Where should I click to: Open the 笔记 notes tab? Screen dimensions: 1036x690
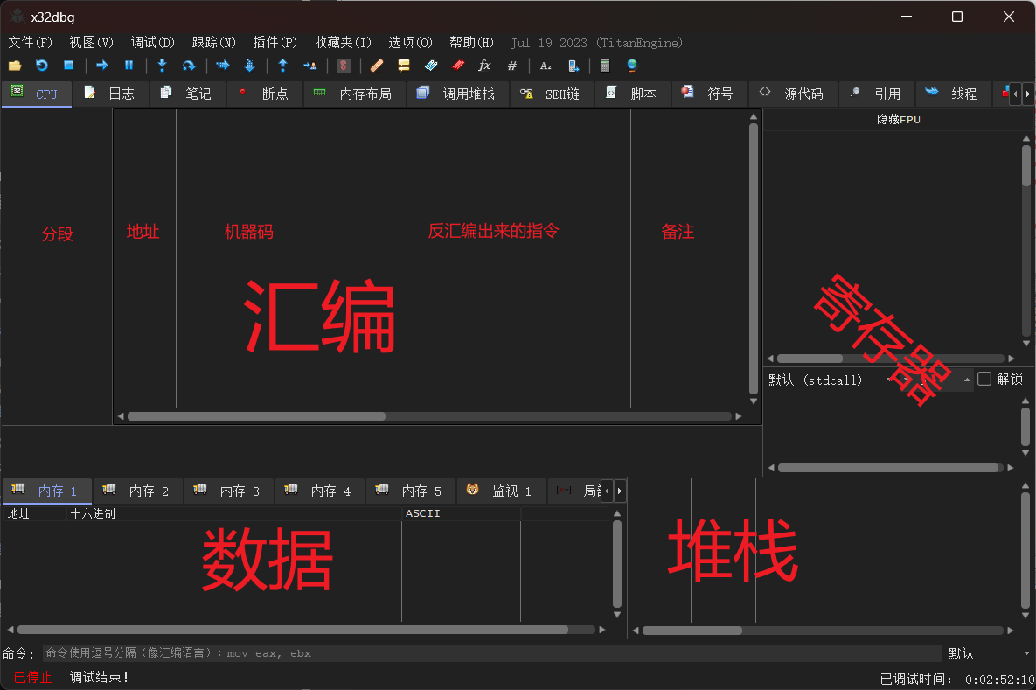tap(188, 94)
